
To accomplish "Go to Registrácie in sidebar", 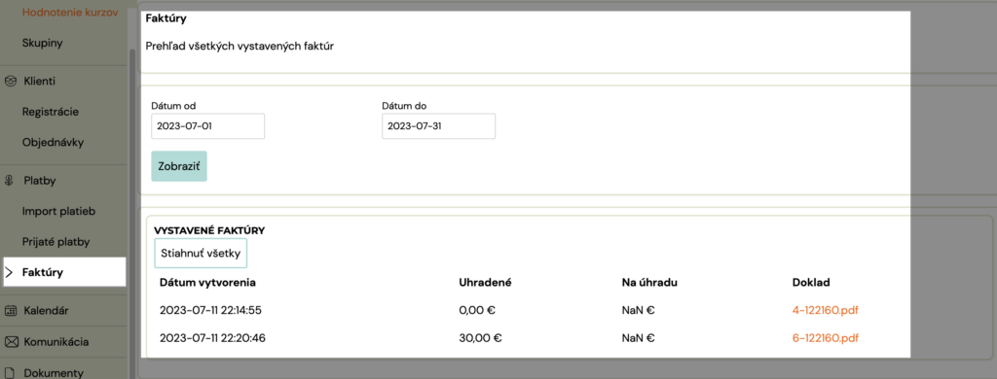I will (51, 112).
